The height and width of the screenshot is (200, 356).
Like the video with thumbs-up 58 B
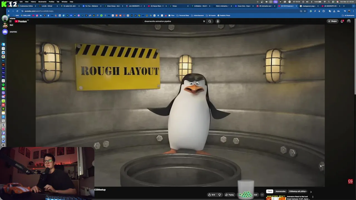click(x=212, y=195)
